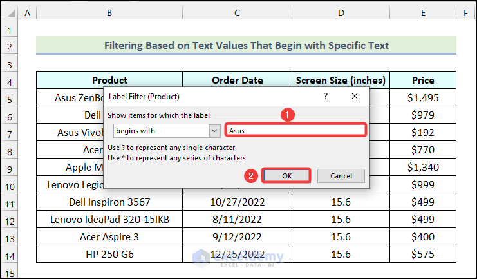The width and height of the screenshot is (477, 279).
Task: Select column C header
Action: [x=237, y=12]
